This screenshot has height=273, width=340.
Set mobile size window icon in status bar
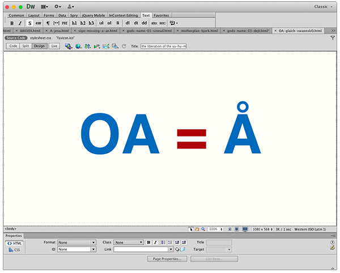229,229
